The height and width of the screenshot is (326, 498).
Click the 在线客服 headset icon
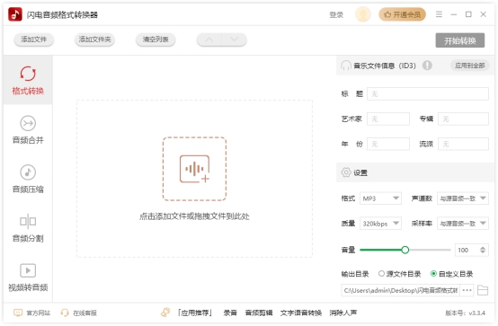[x=65, y=313]
